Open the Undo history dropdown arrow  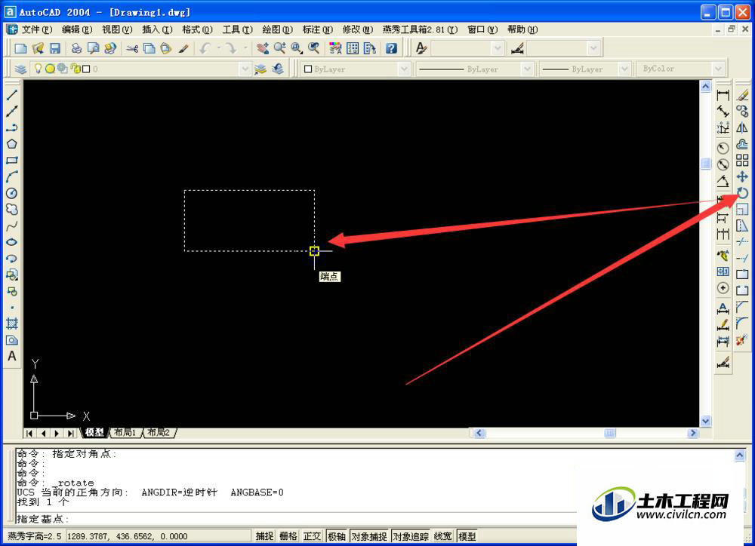tap(219, 48)
